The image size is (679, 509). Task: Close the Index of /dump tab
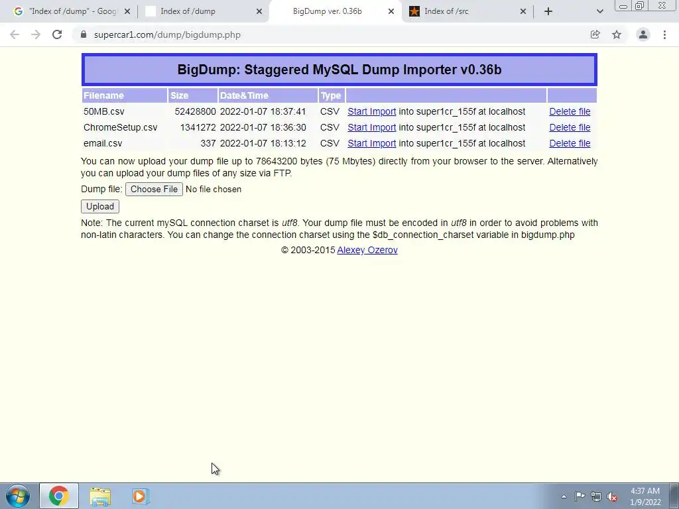259,11
